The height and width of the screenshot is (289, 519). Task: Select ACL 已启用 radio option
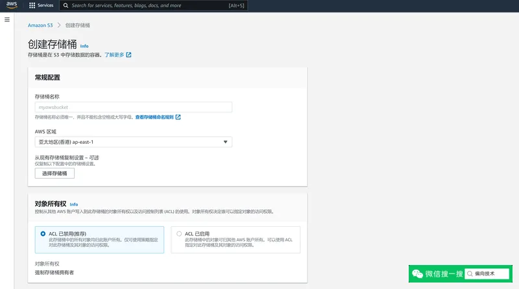[x=179, y=234]
